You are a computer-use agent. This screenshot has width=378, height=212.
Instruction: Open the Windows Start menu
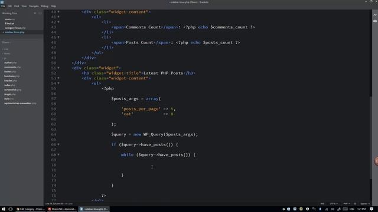pos(4,209)
